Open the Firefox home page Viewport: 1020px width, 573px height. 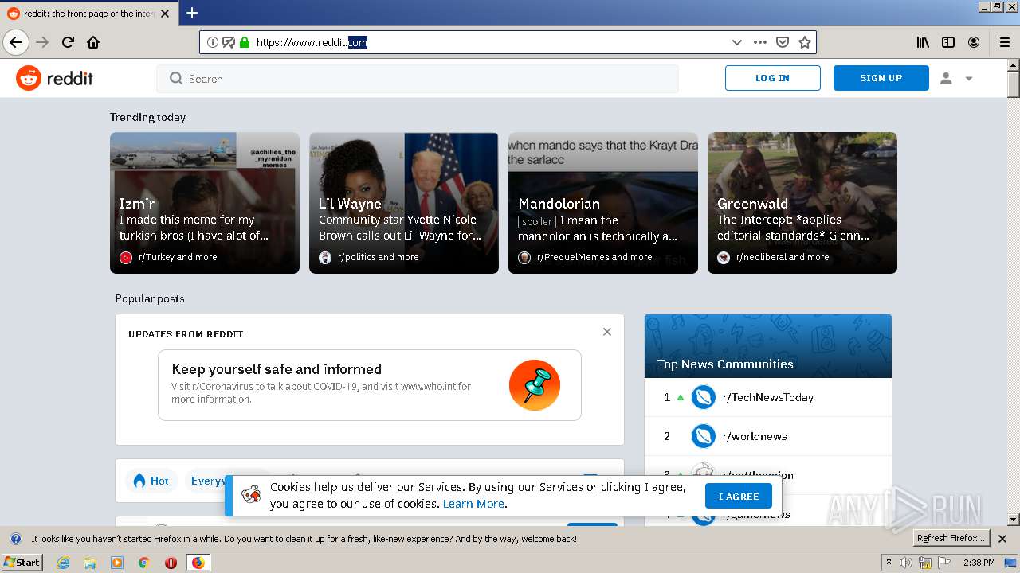point(93,42)
